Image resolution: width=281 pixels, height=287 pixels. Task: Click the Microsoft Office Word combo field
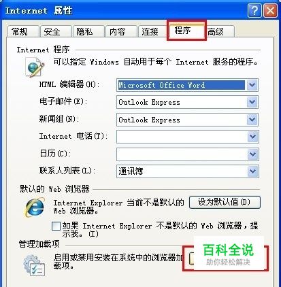tap(187, 85)
